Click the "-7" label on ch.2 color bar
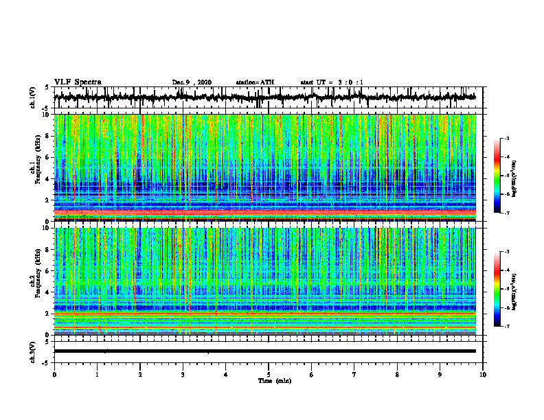Image resolution: width=544 pixels, height=420 pixels. 506,326
